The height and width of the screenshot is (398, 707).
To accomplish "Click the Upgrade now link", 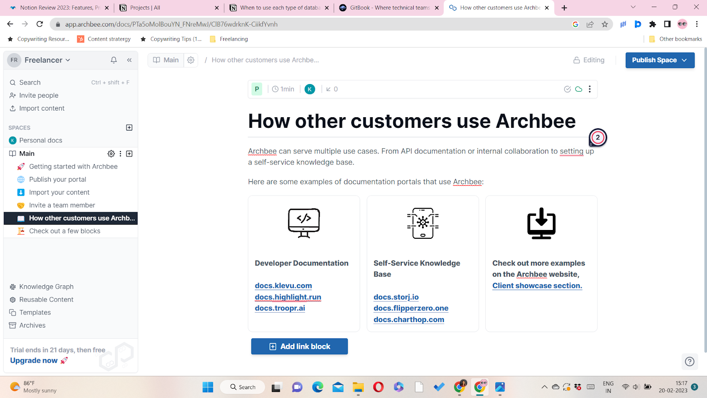I will [x=34, y=360].
